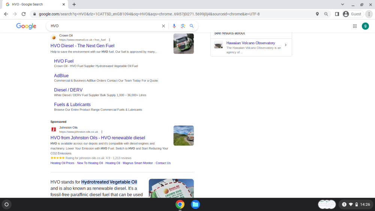
Task: Select the HVO - Google Search tab
Action: click(35, 4)
